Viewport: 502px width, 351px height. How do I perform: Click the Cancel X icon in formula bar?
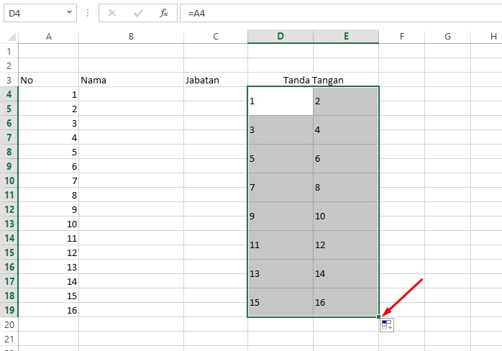tap(112, 13)
